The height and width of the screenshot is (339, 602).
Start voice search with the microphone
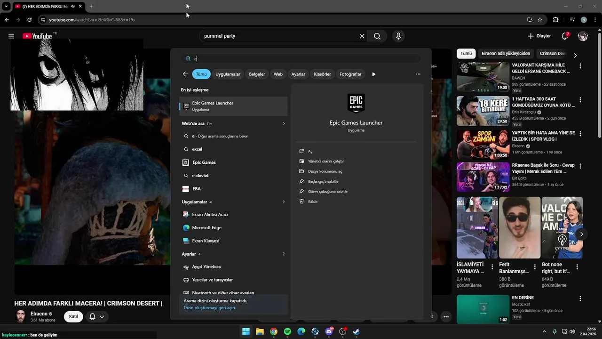coord(398,36)
